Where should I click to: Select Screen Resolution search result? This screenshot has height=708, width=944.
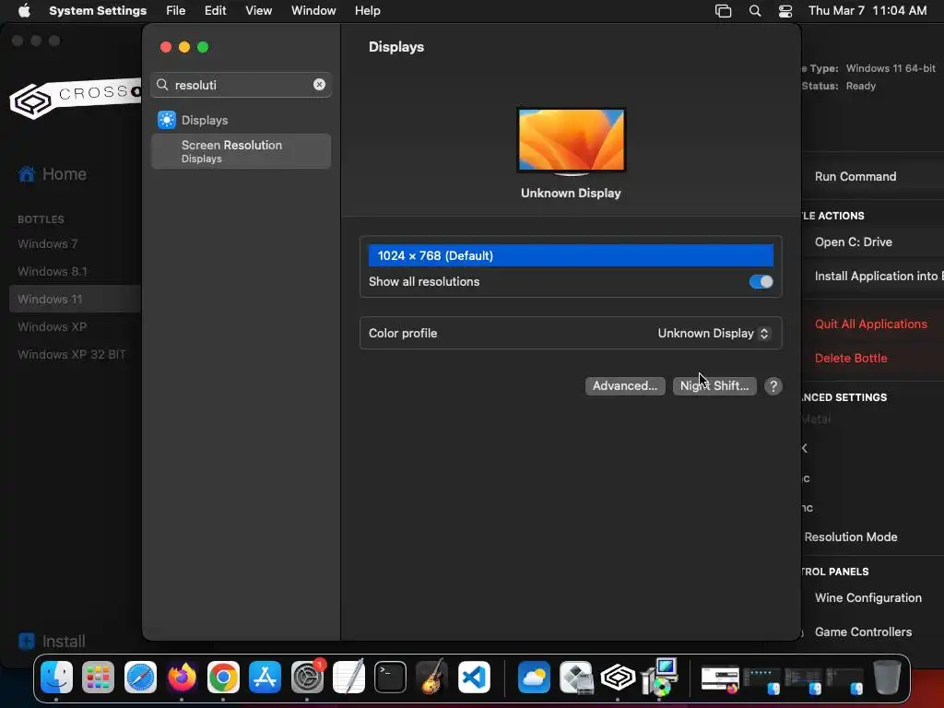241,151
